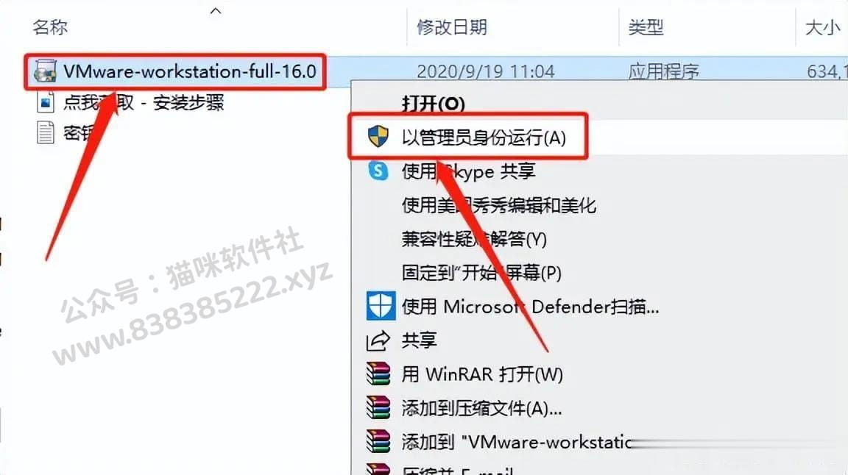Click the share arrow icon
Viewport: 848px width, 475px height.
pyautogui.click(x=378, y=340)
